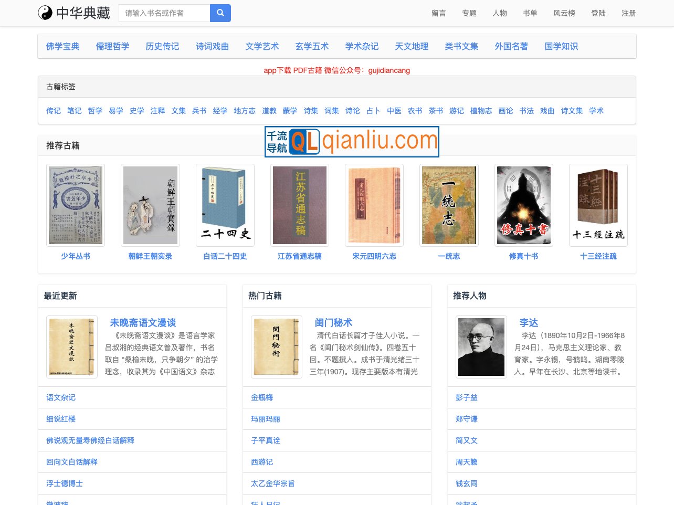
Task: Click the qianliu.com navigation banner
Action: coord(352,141)
